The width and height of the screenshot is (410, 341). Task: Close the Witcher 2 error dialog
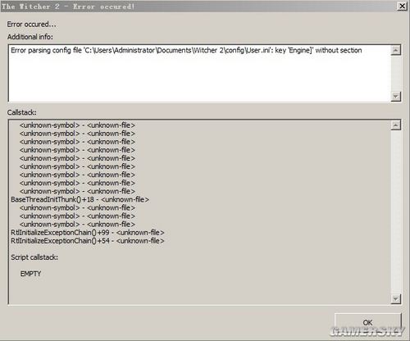click(x=402, y=6)
